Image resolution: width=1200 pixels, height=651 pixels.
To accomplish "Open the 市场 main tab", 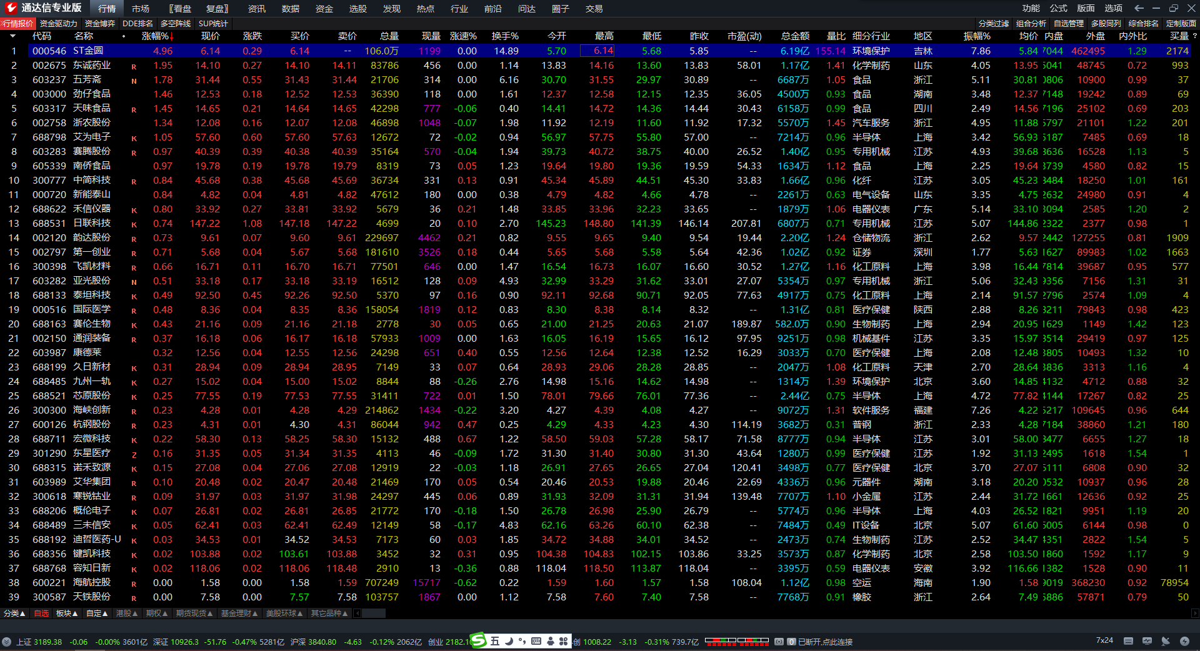I will click(x=141, y=9).
